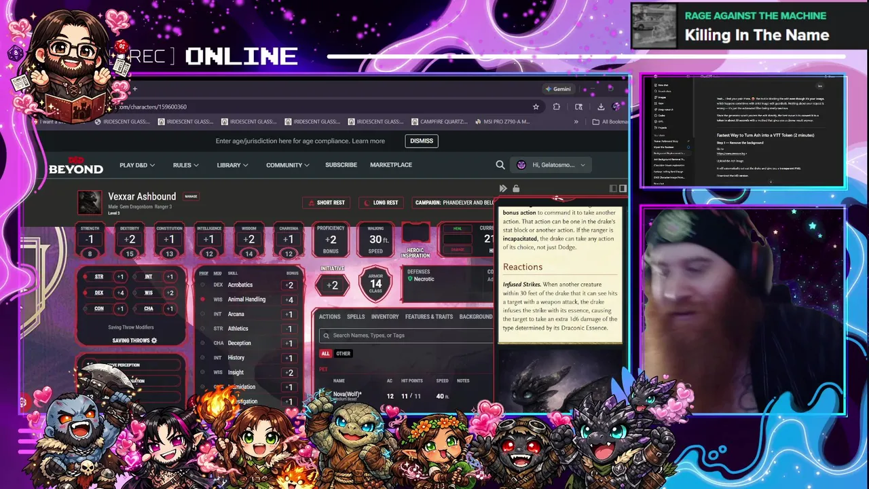869x489 pixels.
Task: Open SUBSCRIBE page
Action: coord(341,165)
